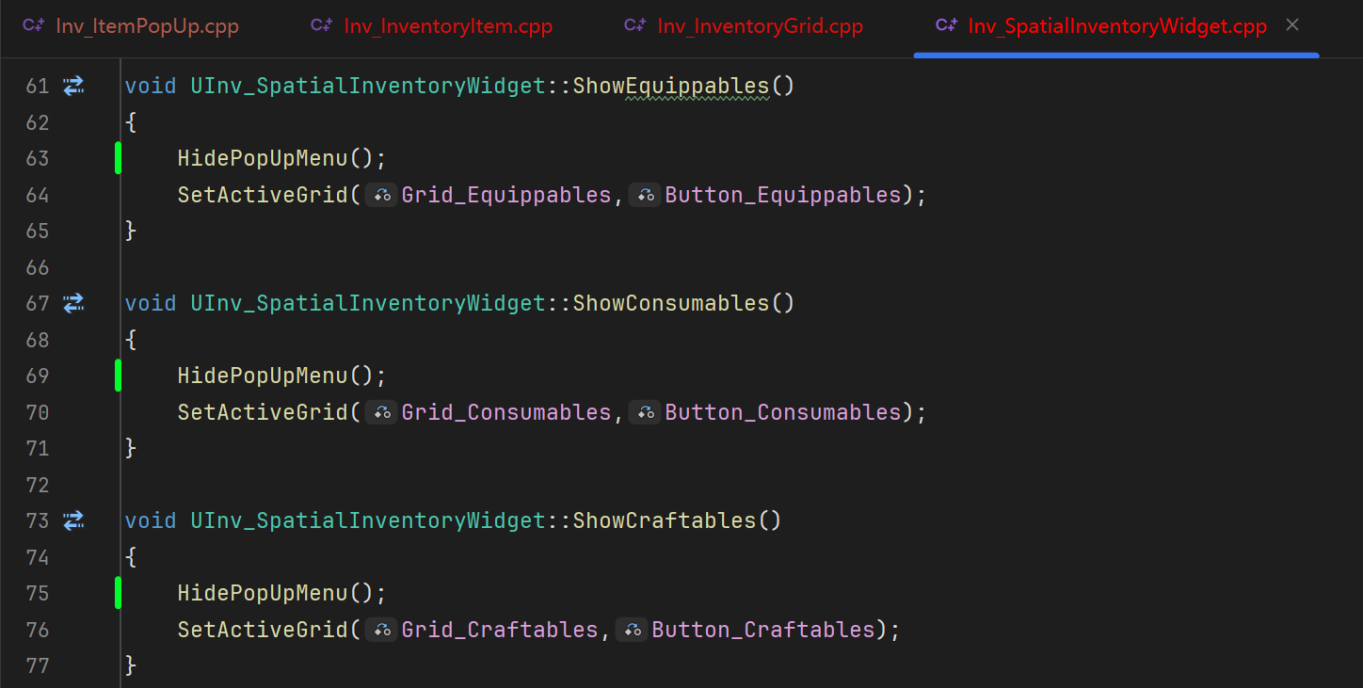1363x688 pixels.
Task: Click line number 66 in the gutter
Action: [37, 267]
